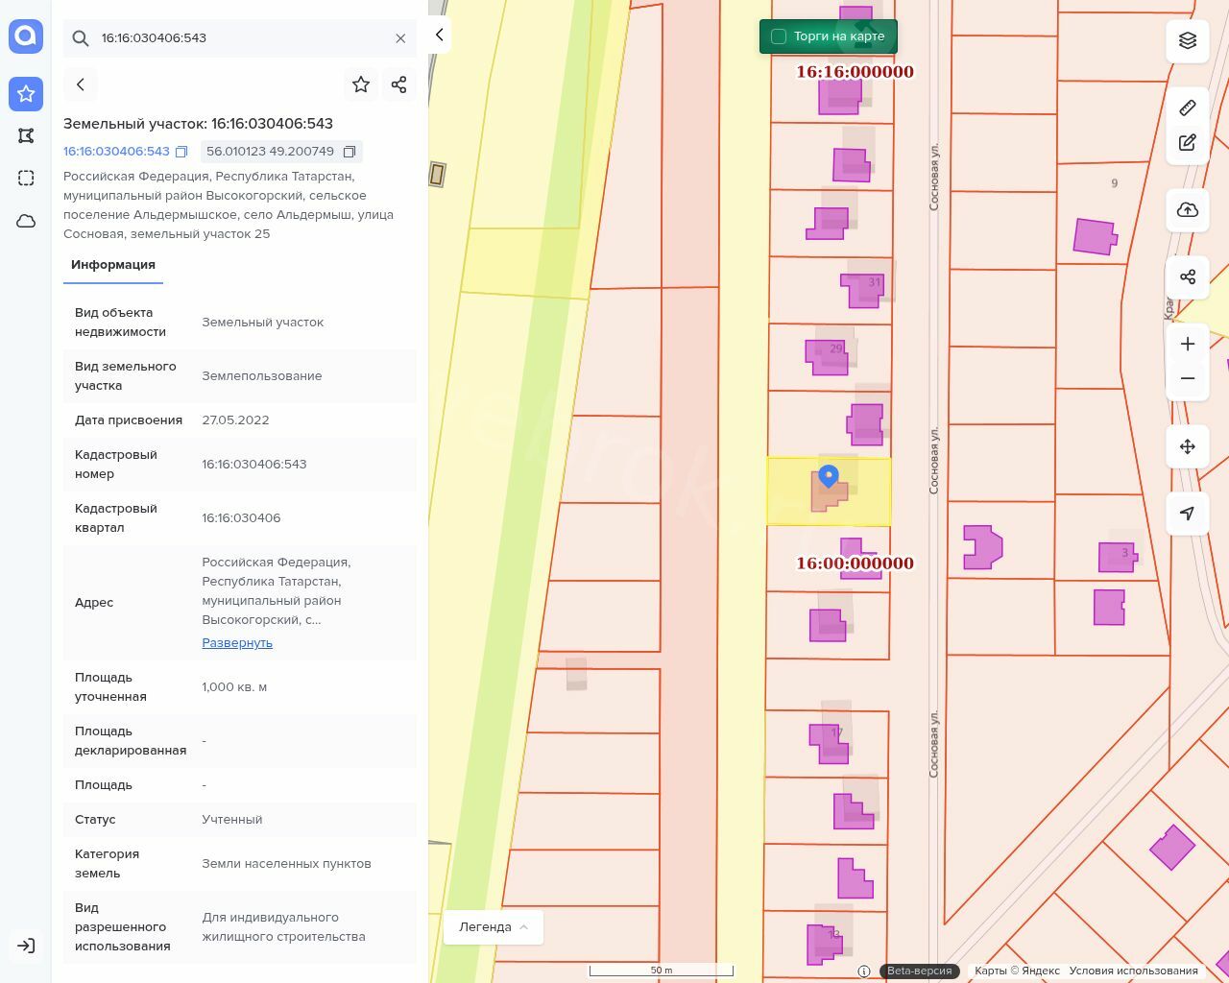This screenshot has width=1229, height=983.
Task: Click the cloud upload icon on map
Action: click(x=1188, y=210)
